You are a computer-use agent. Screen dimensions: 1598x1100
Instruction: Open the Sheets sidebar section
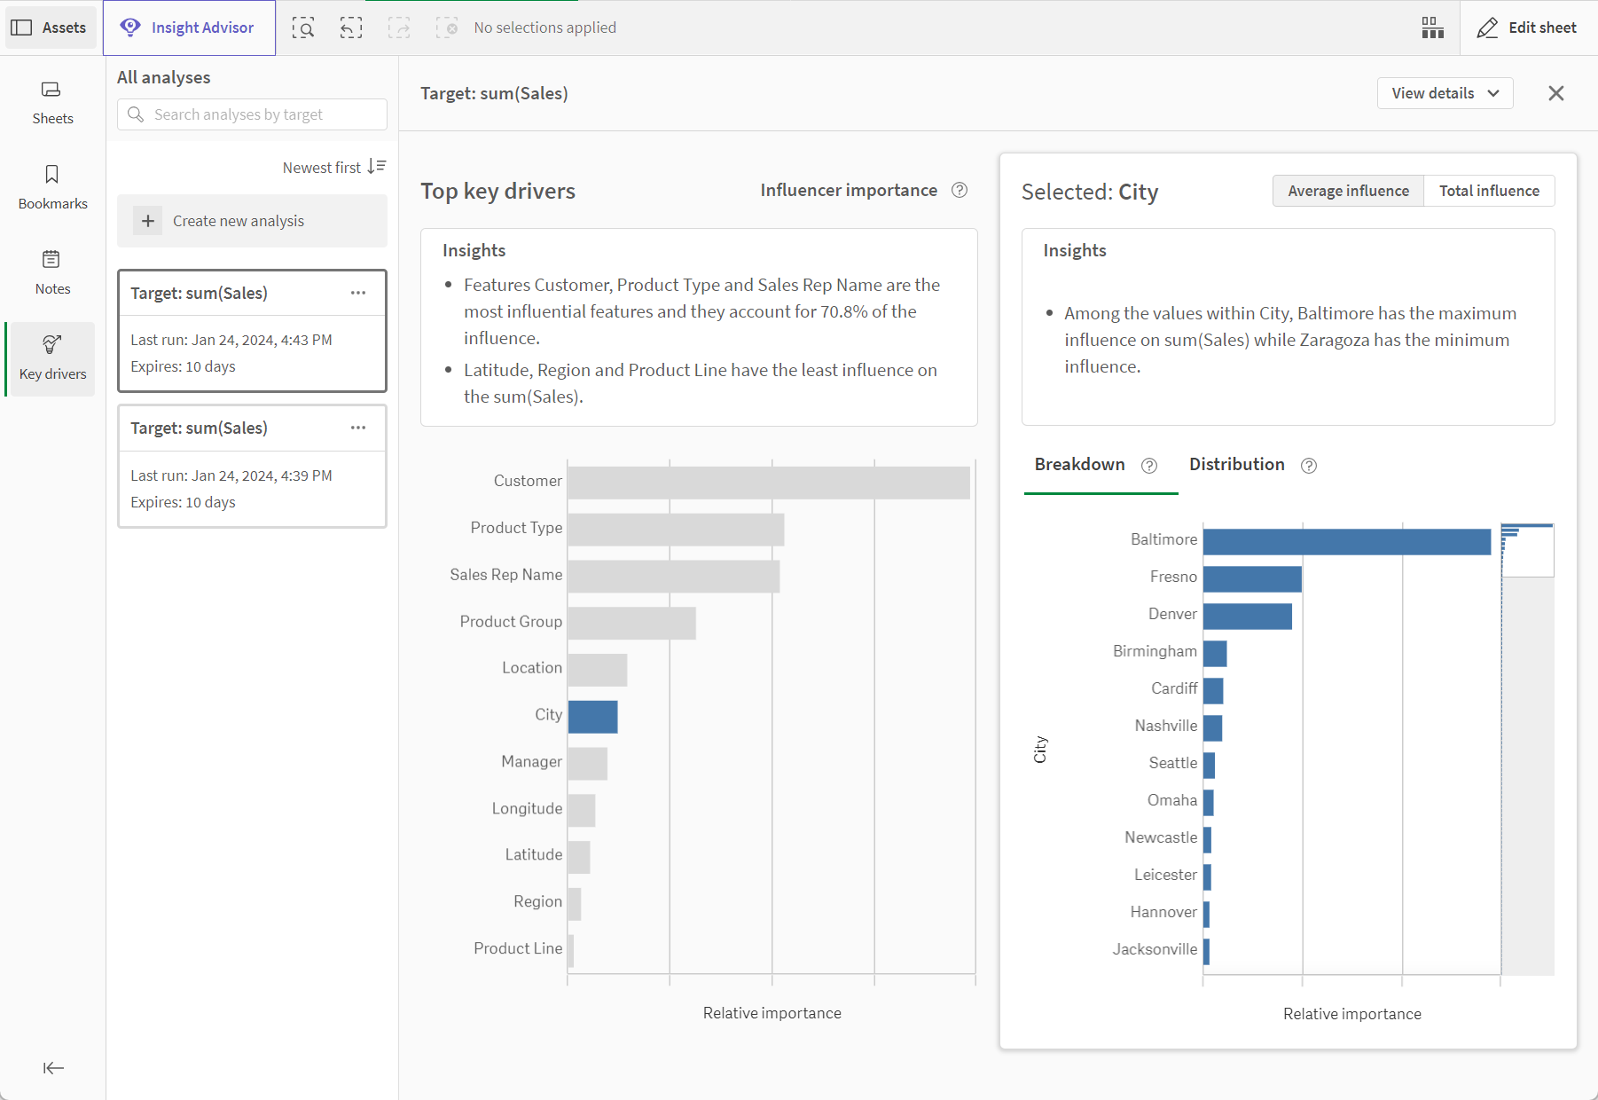52,103
